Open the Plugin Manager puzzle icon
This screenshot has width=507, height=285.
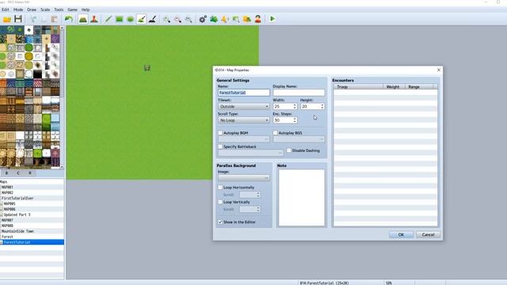pyautogui.click(x=214, y=19)
